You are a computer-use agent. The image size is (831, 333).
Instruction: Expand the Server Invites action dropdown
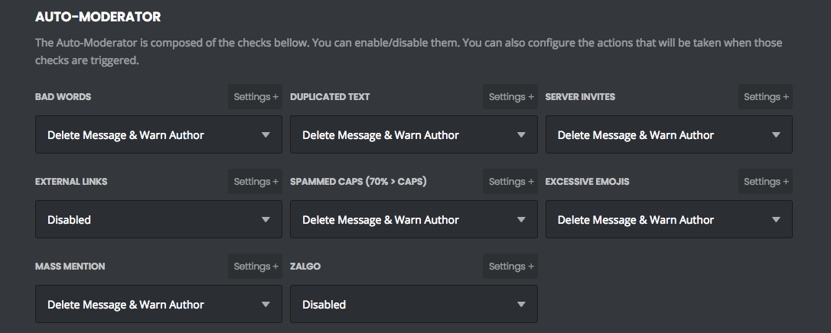coord(669,134)
